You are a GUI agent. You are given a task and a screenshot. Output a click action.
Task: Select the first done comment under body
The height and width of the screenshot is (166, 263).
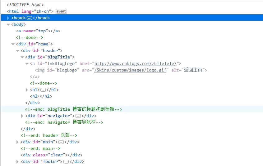point(132,38)
